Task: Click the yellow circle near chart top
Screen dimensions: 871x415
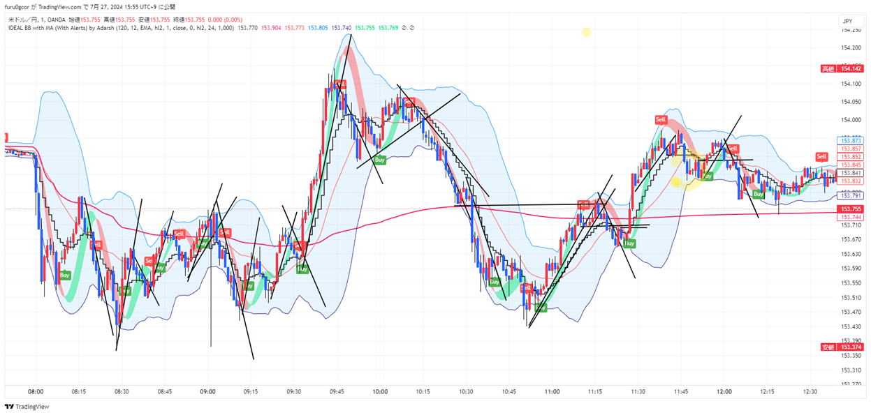Action: [x=586, y=32]
